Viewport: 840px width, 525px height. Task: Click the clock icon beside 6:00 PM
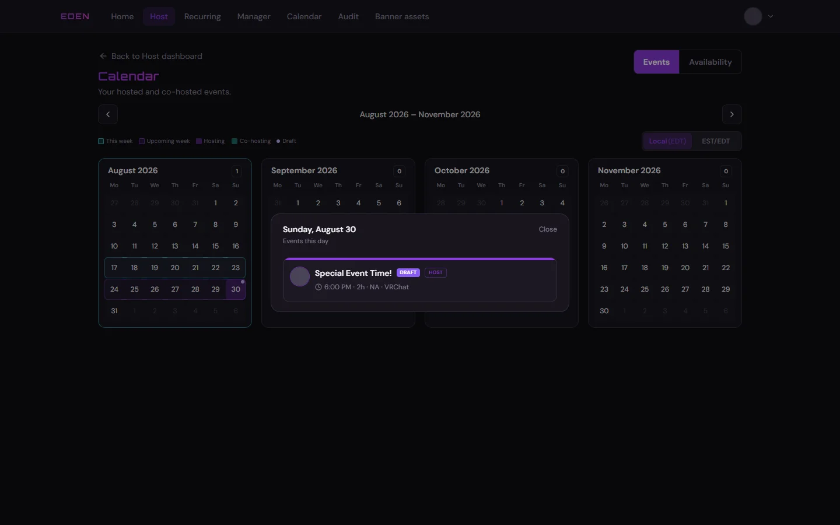click(318, 287)
